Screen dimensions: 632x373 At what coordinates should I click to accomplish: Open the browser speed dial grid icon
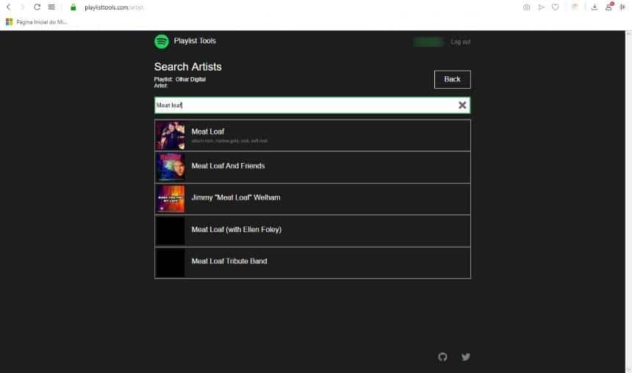[x=51, y=7]
